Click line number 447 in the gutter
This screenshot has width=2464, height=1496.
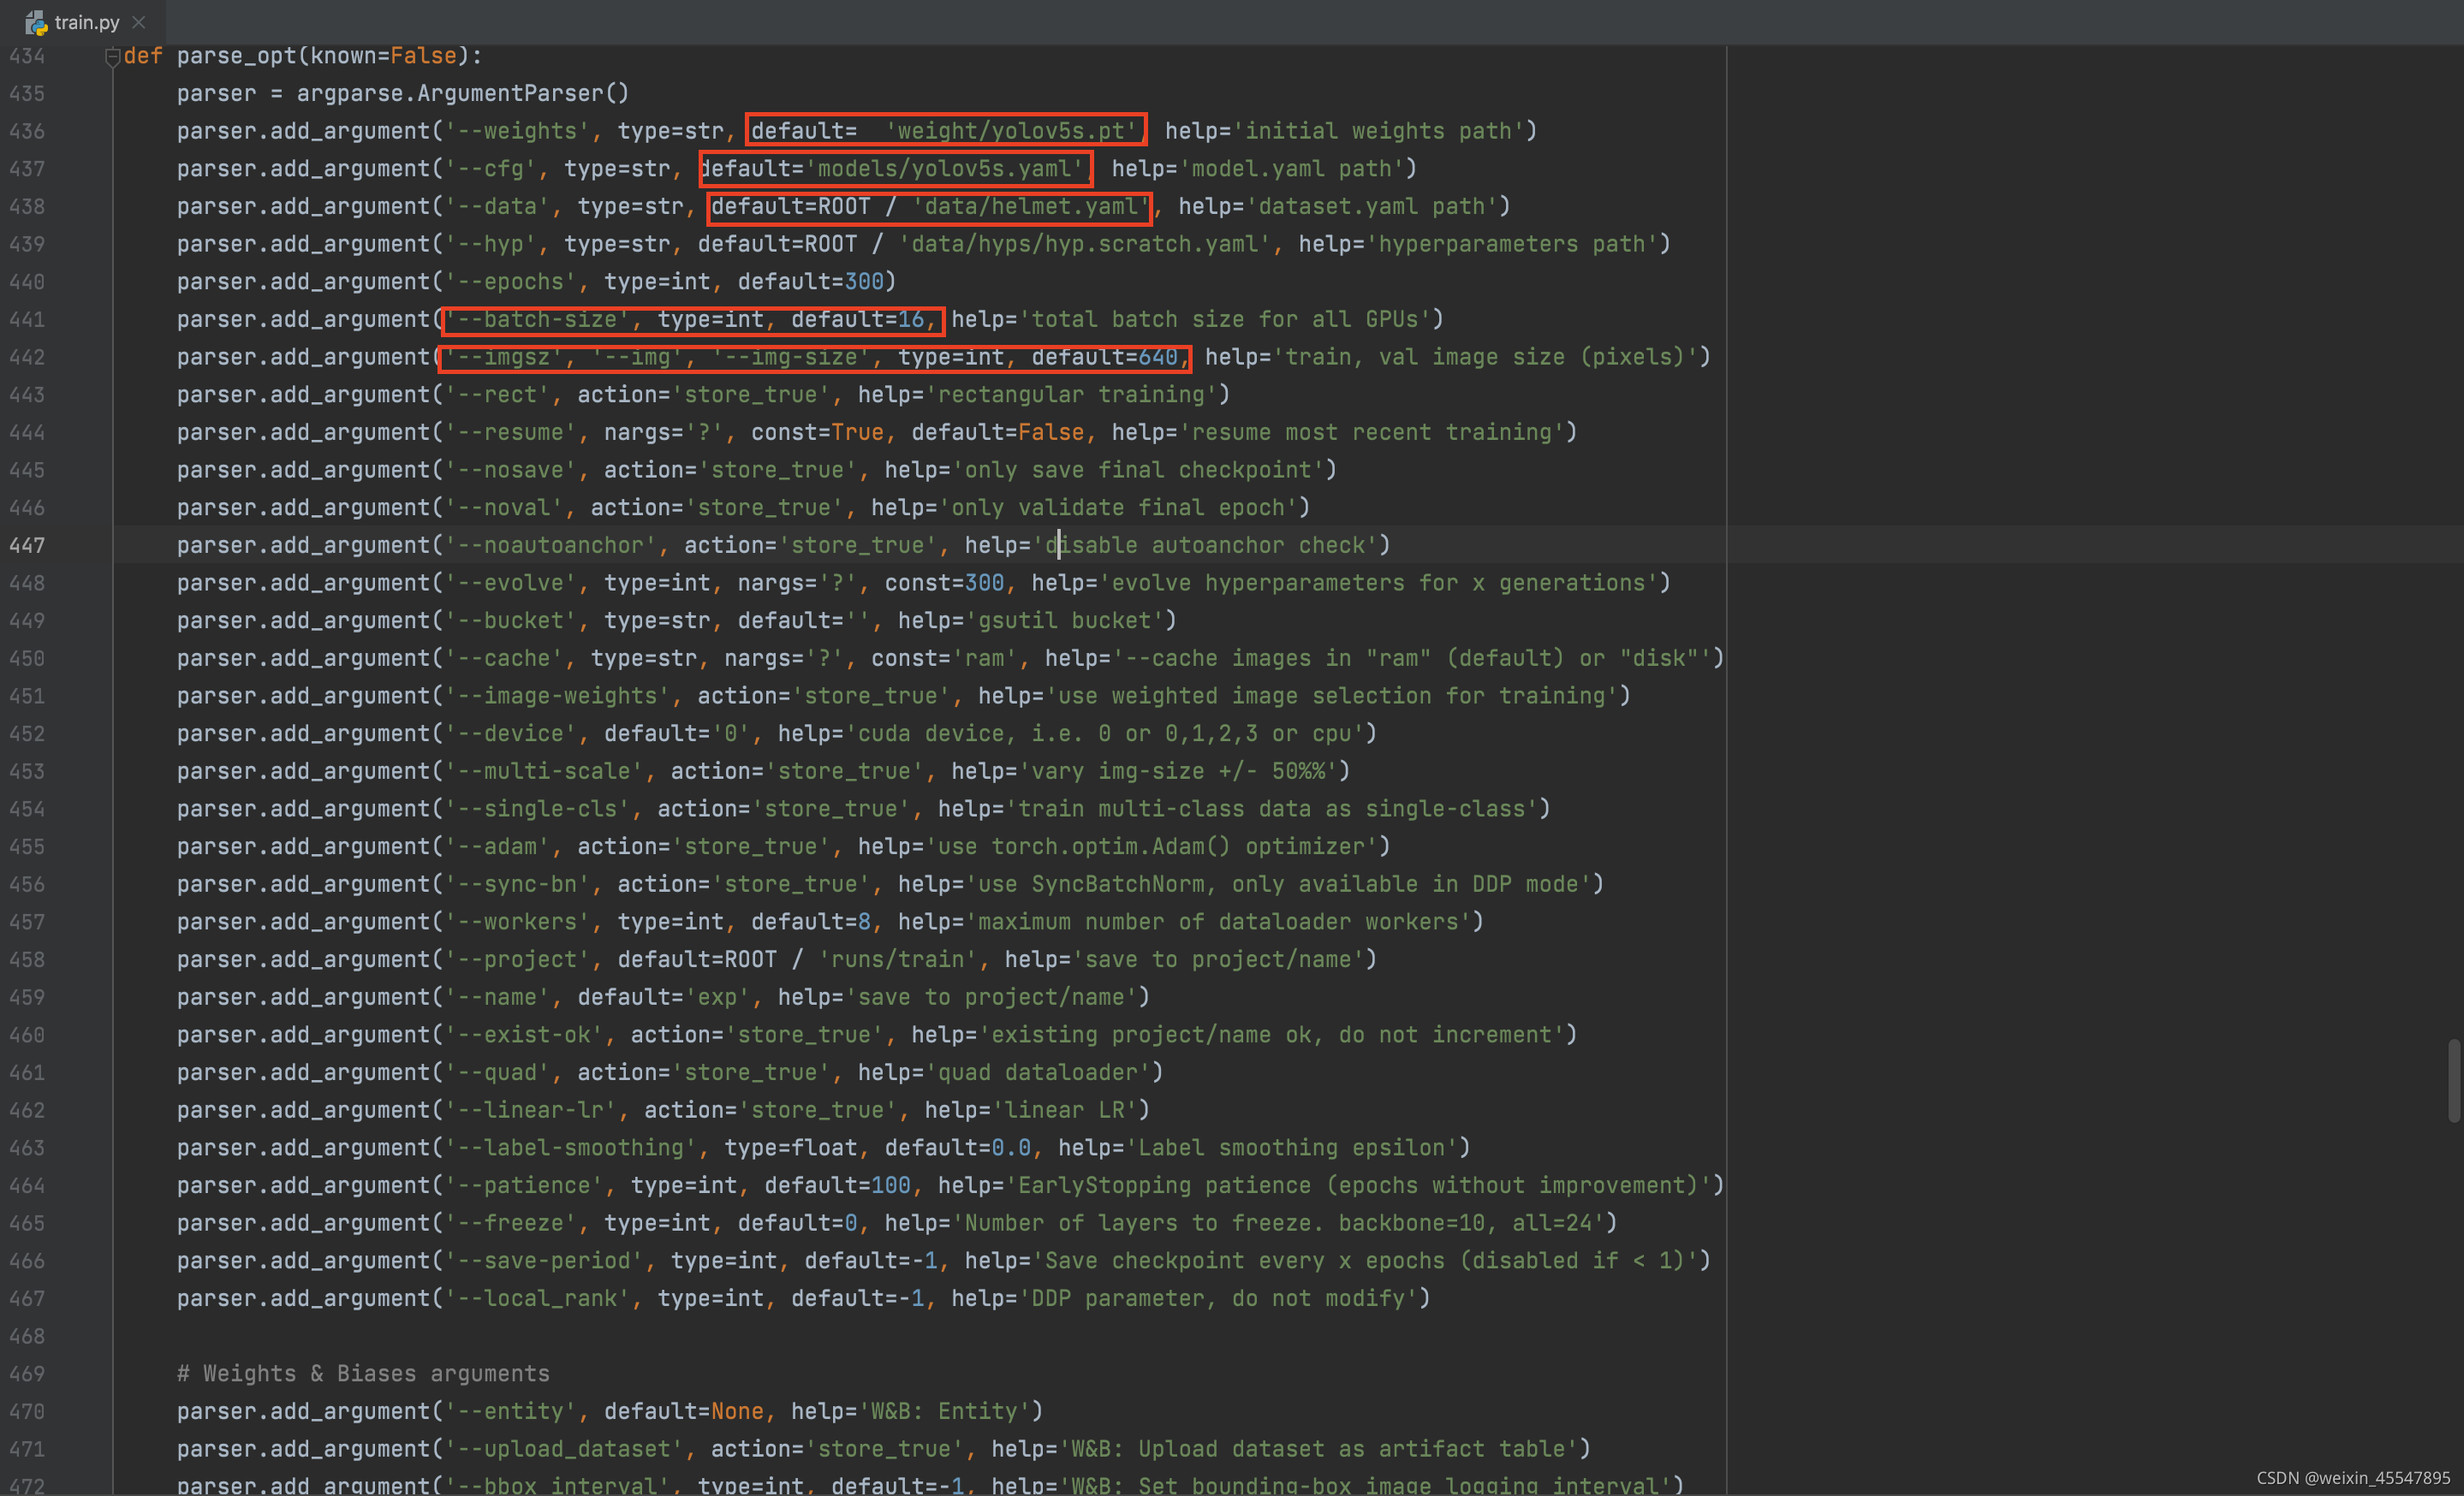click(27, 546)
